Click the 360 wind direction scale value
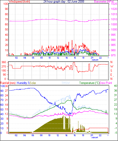Viewport: 118px width, 141px height. [4, 62]
